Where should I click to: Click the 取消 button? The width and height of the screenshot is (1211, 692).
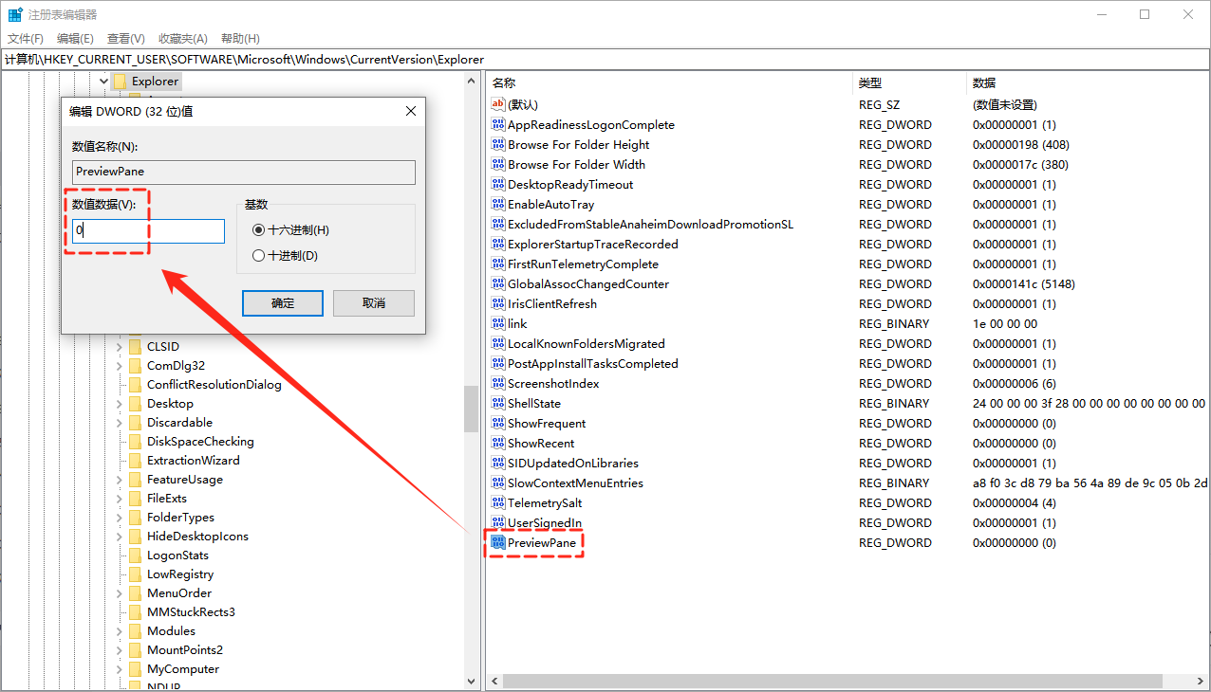[x=374, y=303]
